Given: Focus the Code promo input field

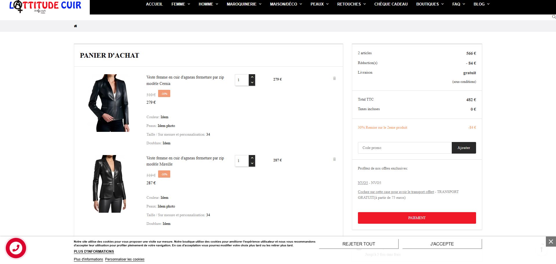Looking at the screenshot, I should (x=405, y=148).
